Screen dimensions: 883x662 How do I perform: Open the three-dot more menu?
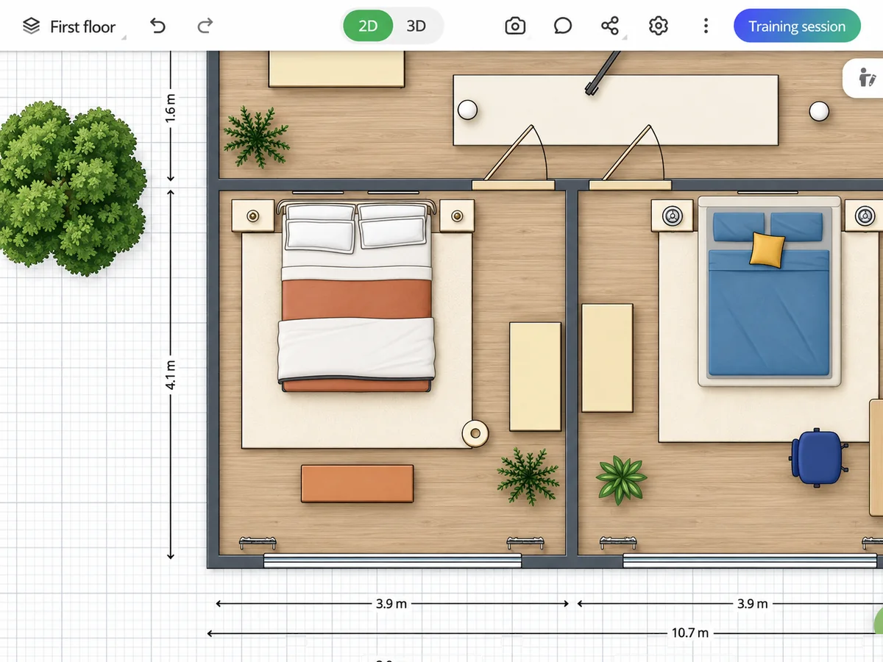tap(706, 26)
